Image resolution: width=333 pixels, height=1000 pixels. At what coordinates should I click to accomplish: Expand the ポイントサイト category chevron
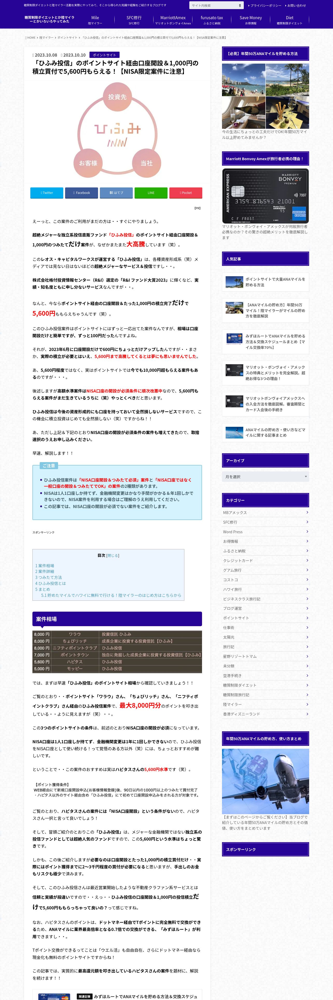307,618
